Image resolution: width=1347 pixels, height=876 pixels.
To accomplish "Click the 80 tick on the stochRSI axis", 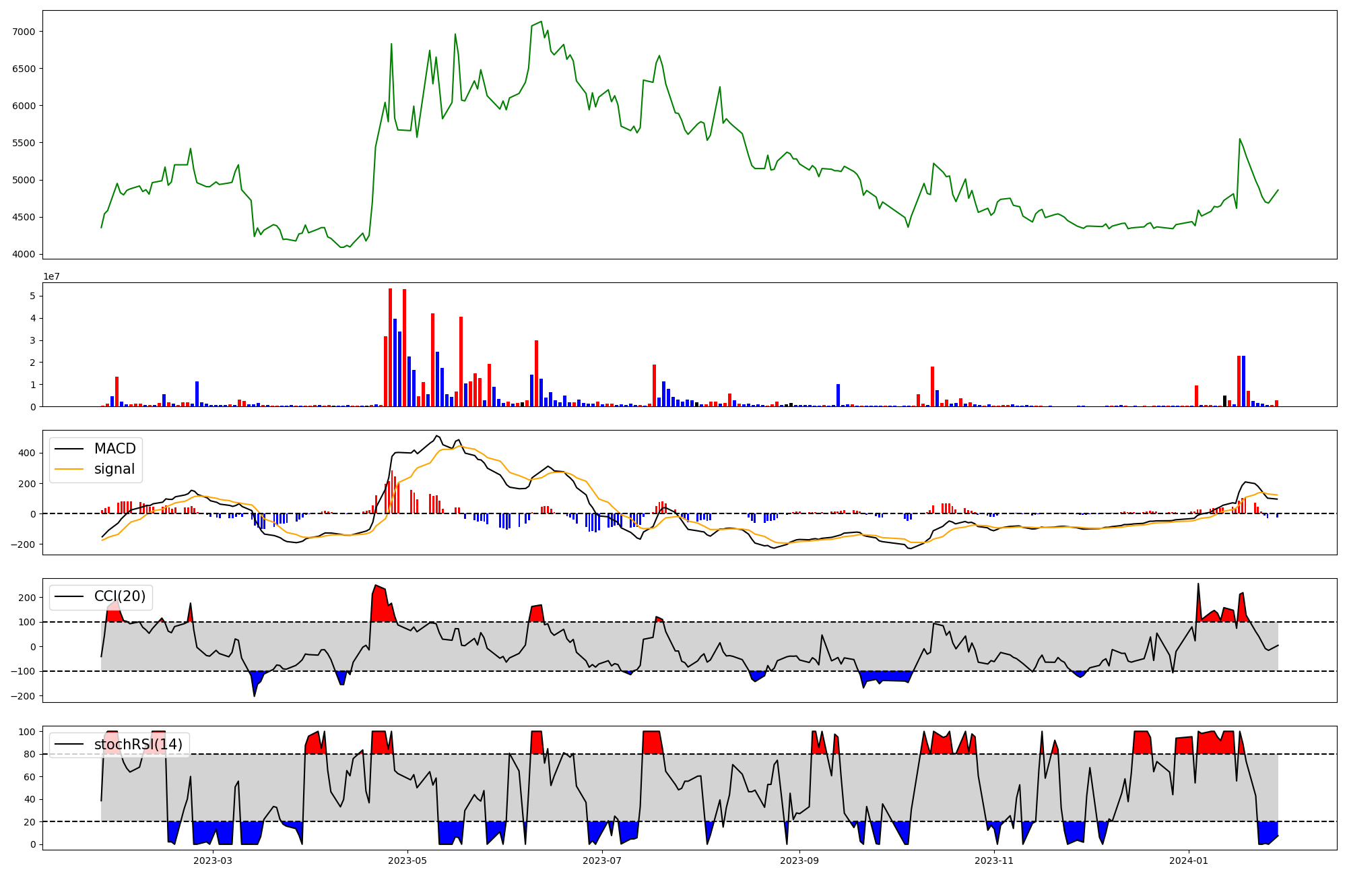I will 30,755.
